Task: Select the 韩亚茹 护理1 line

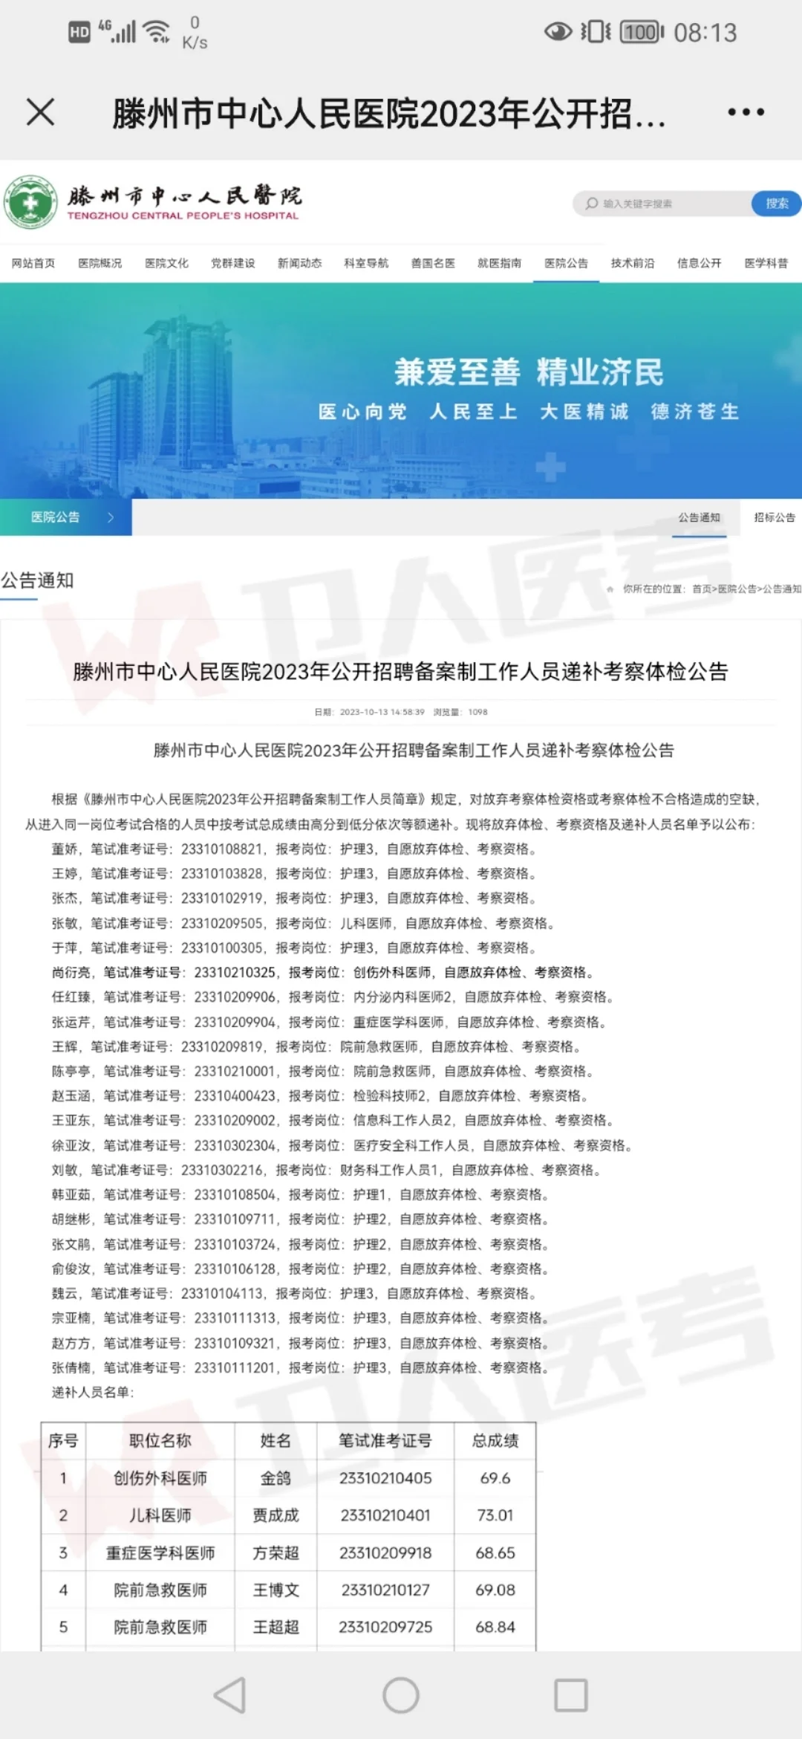Action: [301, 1194]
